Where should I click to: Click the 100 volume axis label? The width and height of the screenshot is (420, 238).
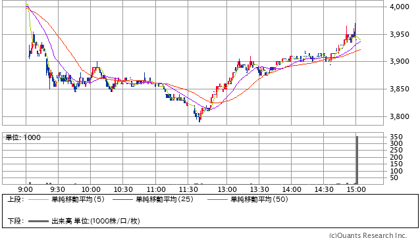[x=396, y=171]
